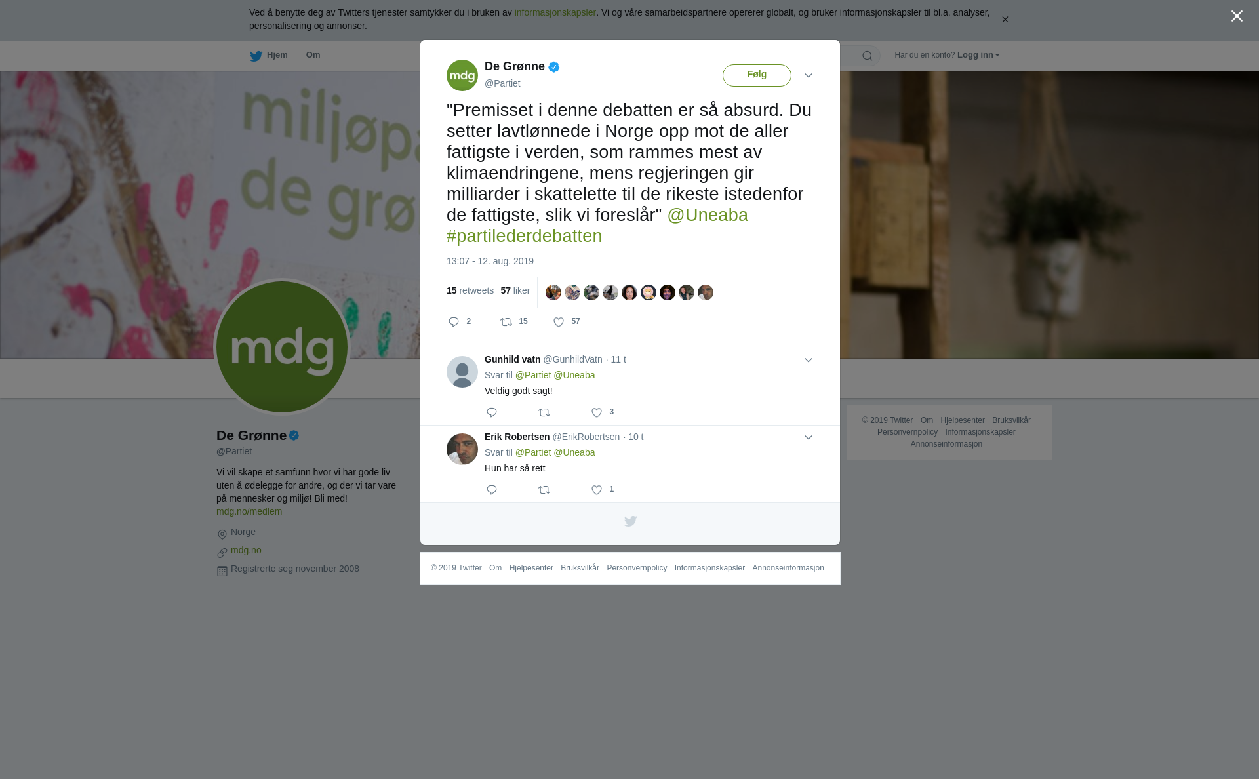Toggle the Følg follow button
The width and height of the screenshot is (1259, 779).
[757, 75]
